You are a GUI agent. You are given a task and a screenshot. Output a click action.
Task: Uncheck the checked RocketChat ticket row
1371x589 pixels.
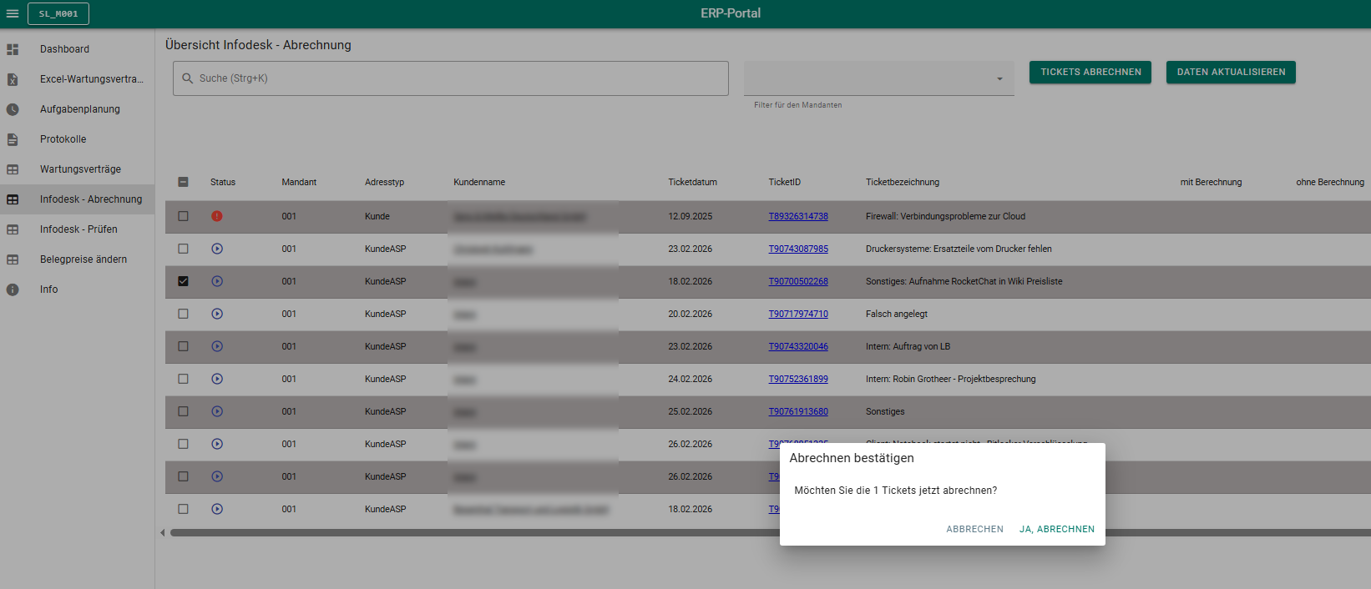coord(184,281)
